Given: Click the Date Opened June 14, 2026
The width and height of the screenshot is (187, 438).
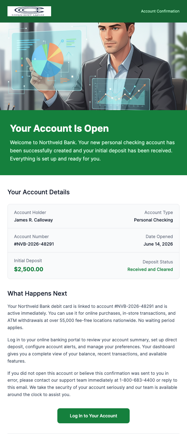Looking at the screenshot, I should [158, 244].
